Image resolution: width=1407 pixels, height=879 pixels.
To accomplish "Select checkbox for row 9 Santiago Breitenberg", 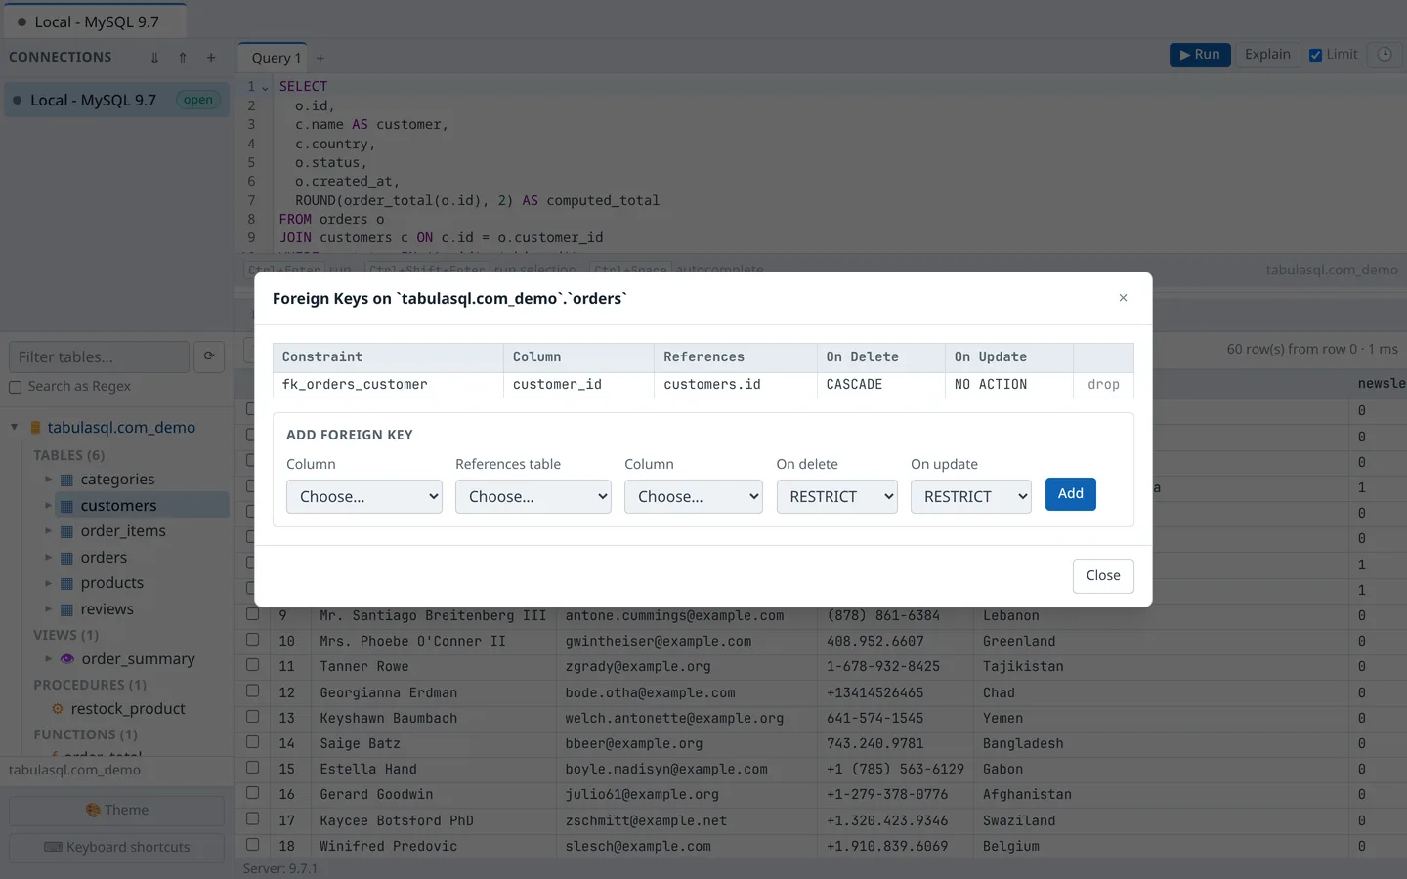I will 252,614.
